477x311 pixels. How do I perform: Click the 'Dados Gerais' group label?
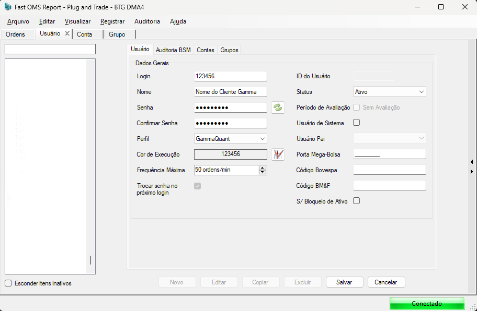[x=152, y=63]
